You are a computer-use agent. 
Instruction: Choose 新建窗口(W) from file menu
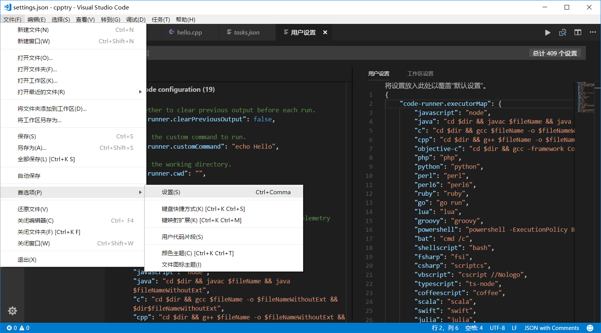point(73,41)
